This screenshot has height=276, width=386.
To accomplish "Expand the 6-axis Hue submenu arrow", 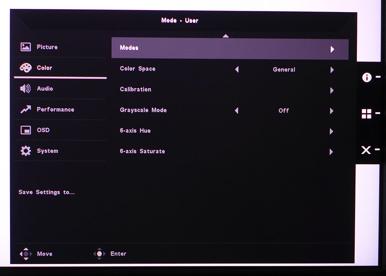I will point(331,131).
